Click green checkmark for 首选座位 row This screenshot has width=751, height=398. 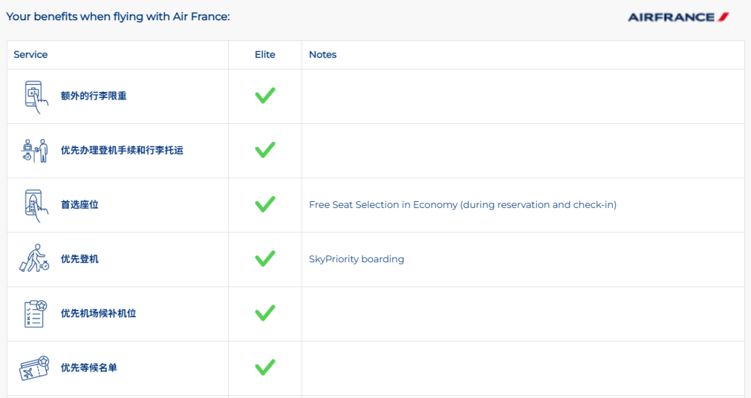pyautogui.click(x=265, y=205)
